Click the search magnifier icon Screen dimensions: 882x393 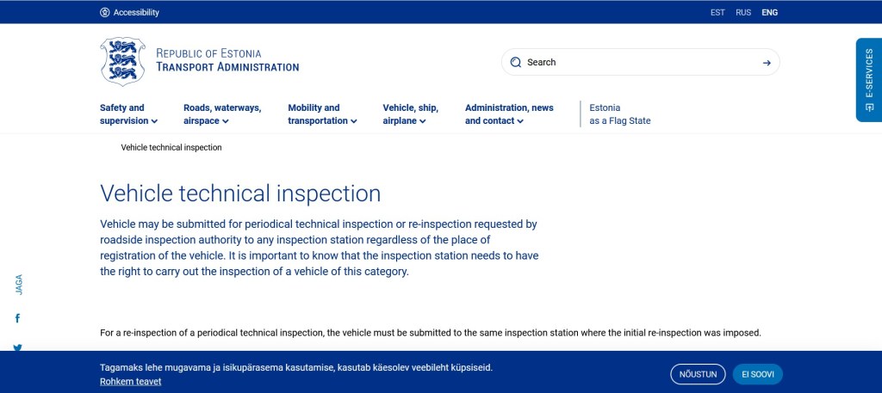(x=516, y=62)
